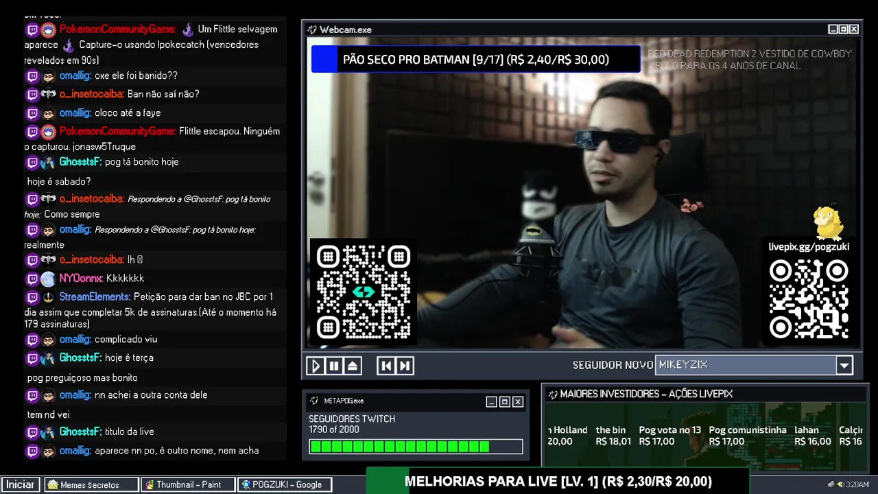Click the NYOonnx username in chat

pos(81,278)
